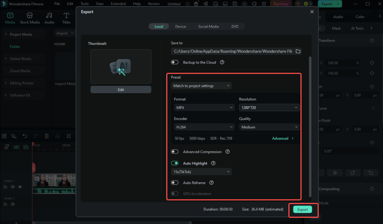This screenshot has height=224, width=383.
Task: Open the Resolution dropdown
Action: tap(269, 107)
